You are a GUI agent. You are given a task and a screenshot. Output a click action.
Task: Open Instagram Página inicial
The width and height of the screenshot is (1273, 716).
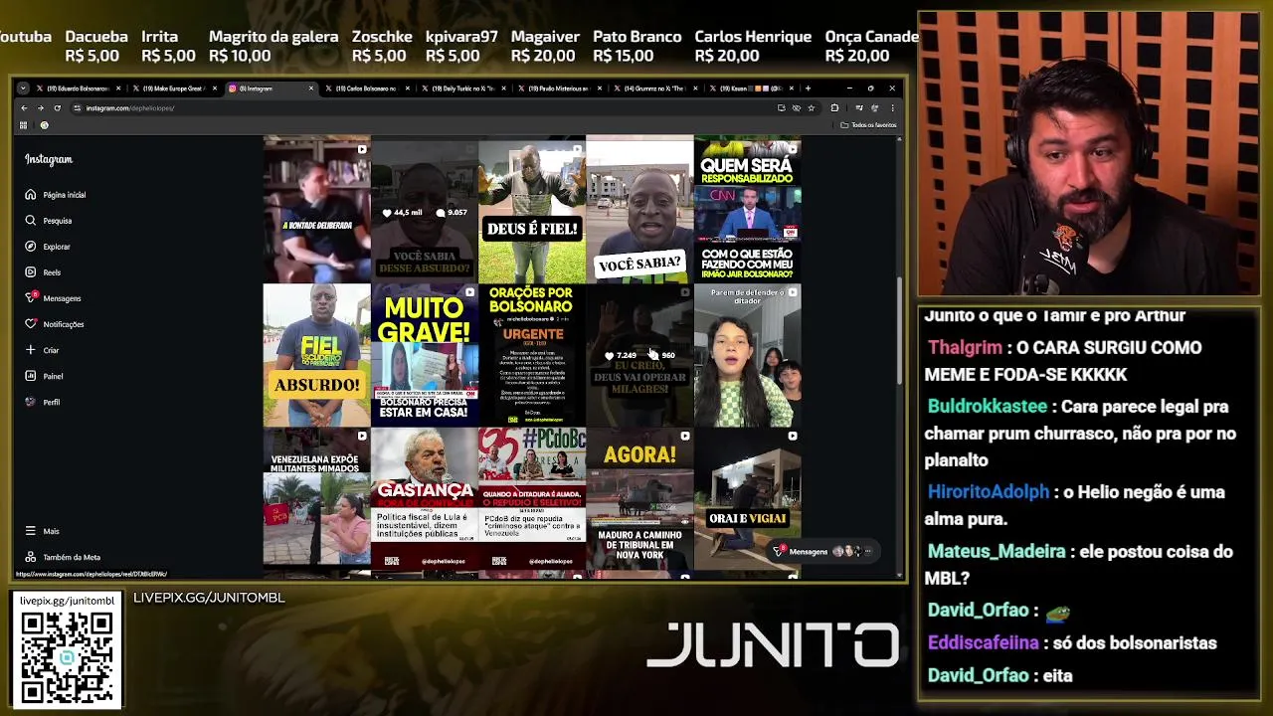click(56, 195)
